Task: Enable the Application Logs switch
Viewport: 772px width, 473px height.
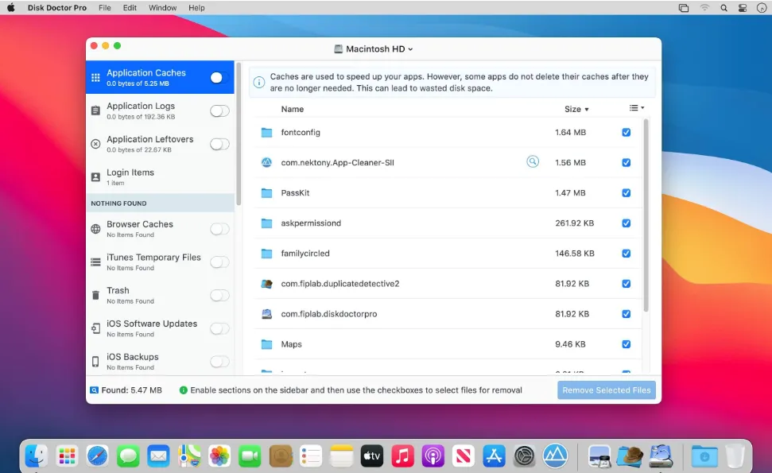Action: click(x=219, y=110)
